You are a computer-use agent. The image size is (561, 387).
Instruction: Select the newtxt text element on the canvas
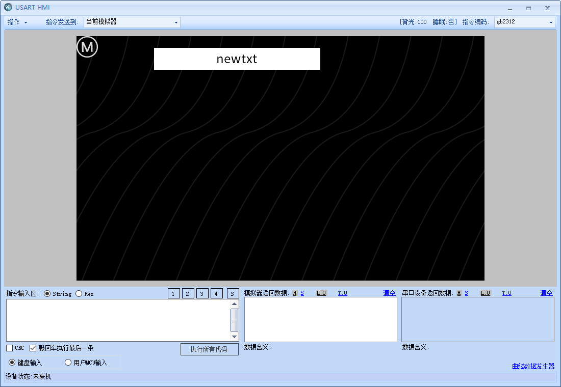[237, 59]
